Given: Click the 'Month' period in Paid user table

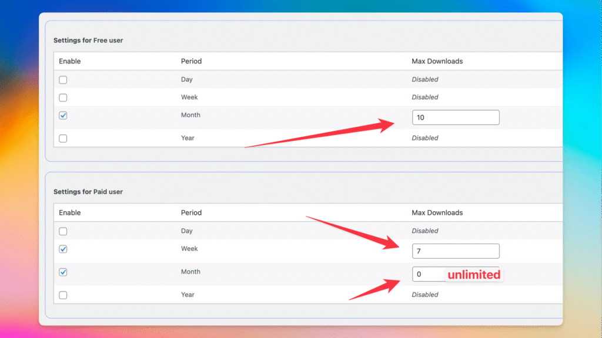Looking at the screenshot, I should click(190, 272).
